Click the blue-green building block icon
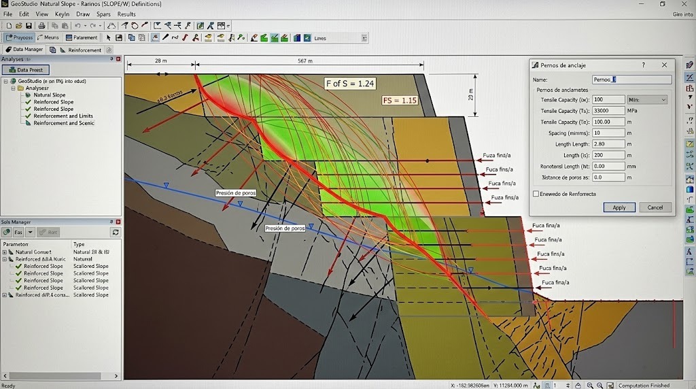 [x=296, y=38]
